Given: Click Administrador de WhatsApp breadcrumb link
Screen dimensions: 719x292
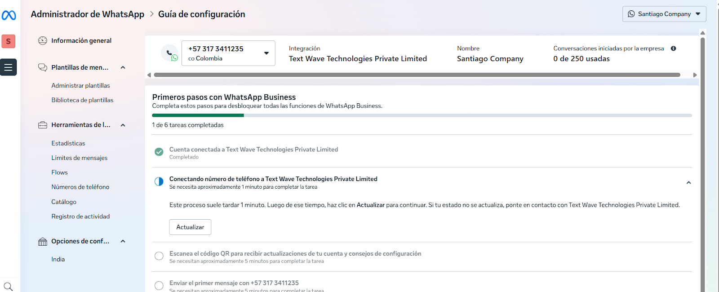Looking at the screenshot, I should tap(88, 14).
